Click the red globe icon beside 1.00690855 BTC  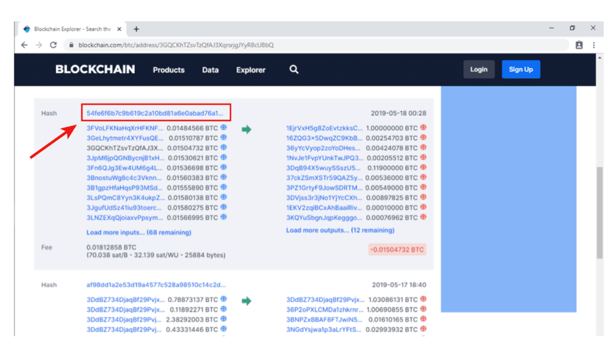[x=423, y=309]
